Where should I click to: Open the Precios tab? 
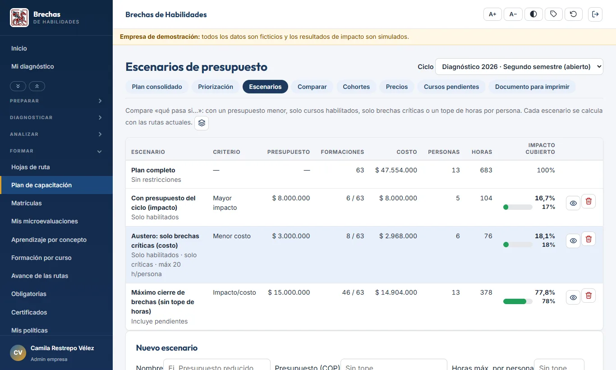coord(397,87)
